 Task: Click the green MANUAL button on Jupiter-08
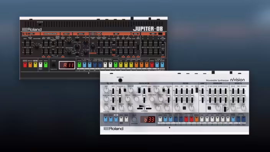(x=115, y=64)
